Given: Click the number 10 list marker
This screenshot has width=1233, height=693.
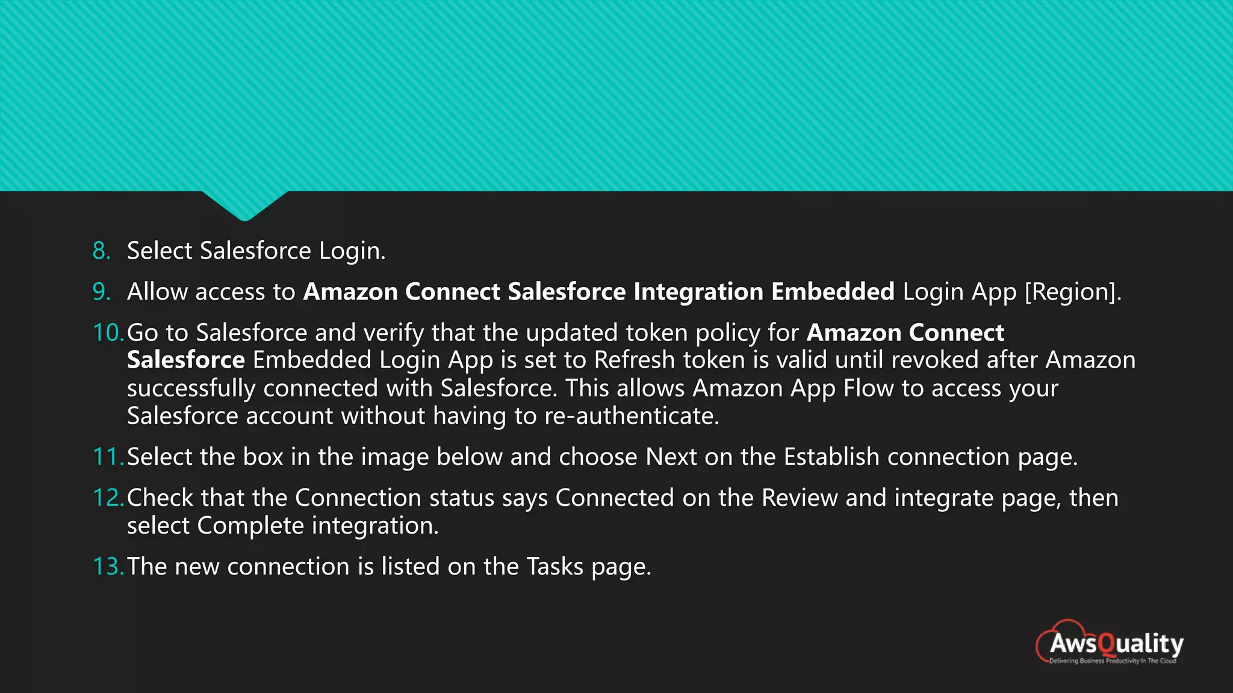Looking at the screenshot, I should [108, 333].
